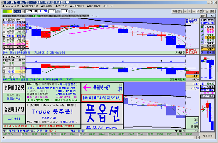Open the 보조기능 menu

tap(61, 6)
